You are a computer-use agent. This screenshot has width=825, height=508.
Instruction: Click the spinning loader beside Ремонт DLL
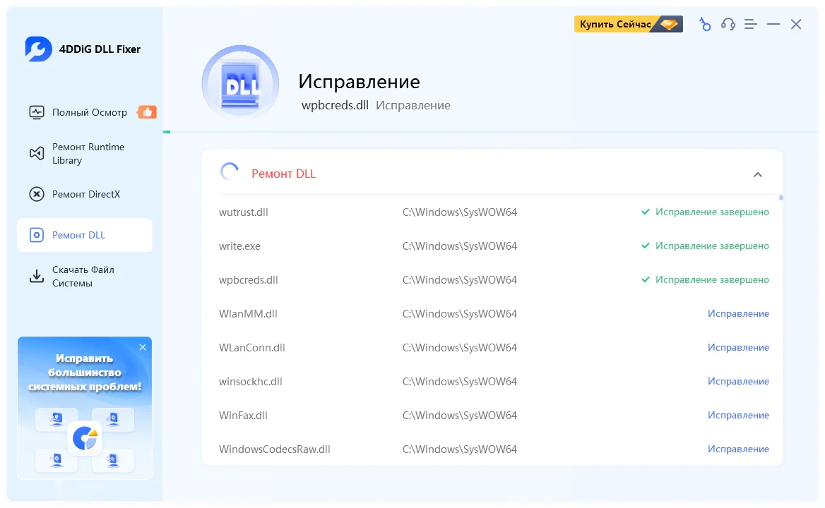coord(230,172)
